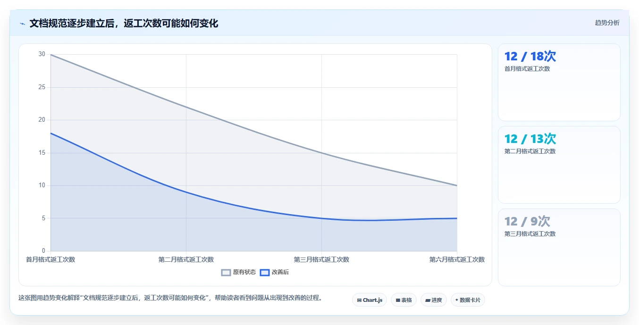
Task: Click the y-axis value 15
Action: coord(42,153)
